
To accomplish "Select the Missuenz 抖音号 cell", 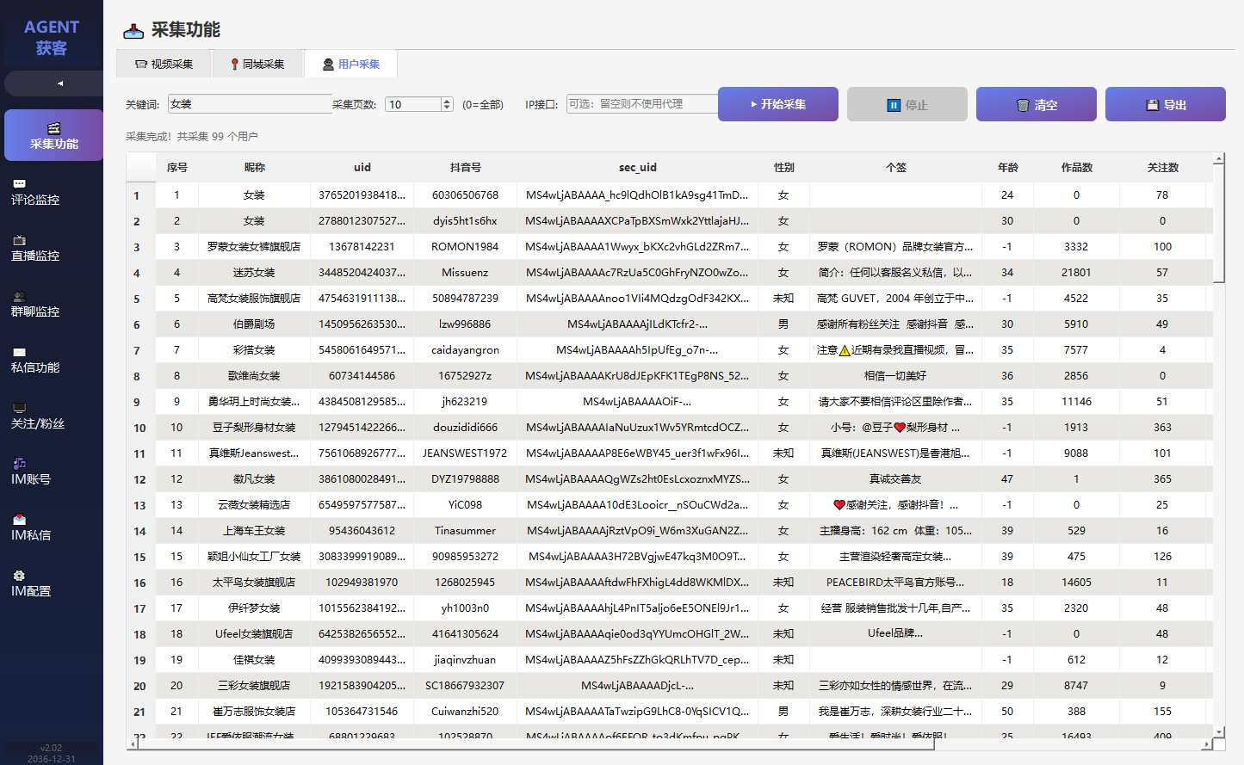I will point(466,273).
